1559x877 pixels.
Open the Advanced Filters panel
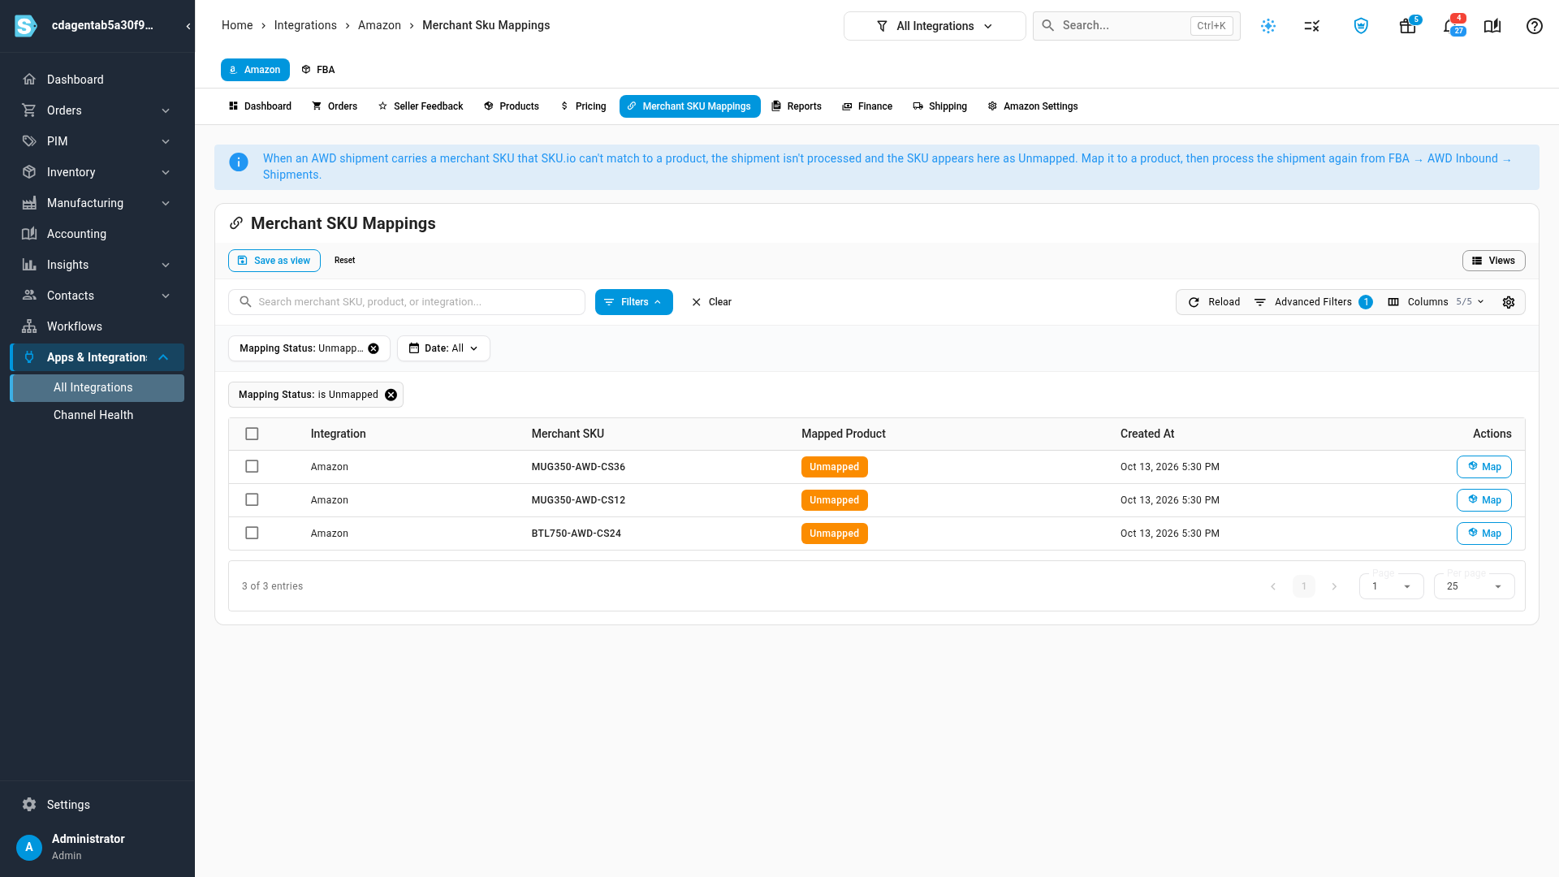tap(1313, 302)
